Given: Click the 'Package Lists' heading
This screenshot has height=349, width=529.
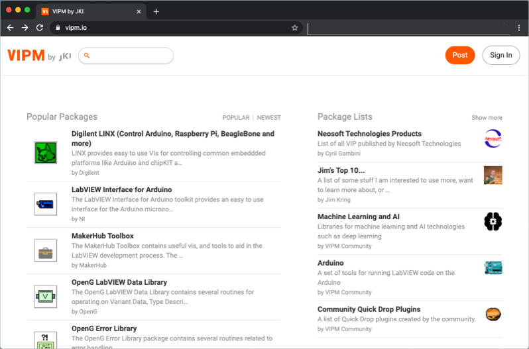Looking at the screenshot, I should tap(345, 117).
